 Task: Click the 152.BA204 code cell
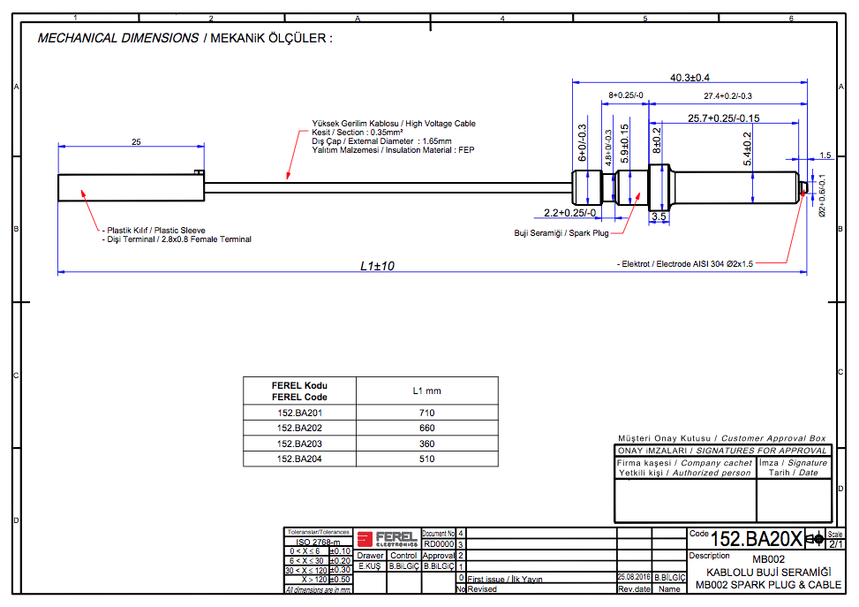click(298, 459)
